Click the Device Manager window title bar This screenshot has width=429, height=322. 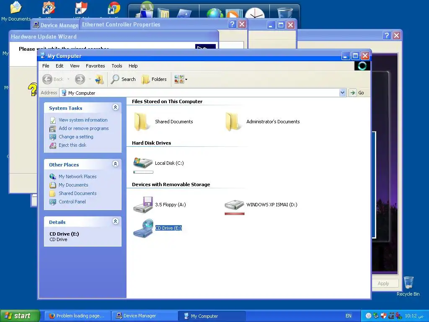(x=56, y=25)
